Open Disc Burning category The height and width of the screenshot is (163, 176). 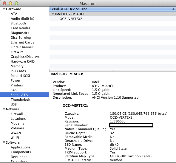click(x=21, y=38)
